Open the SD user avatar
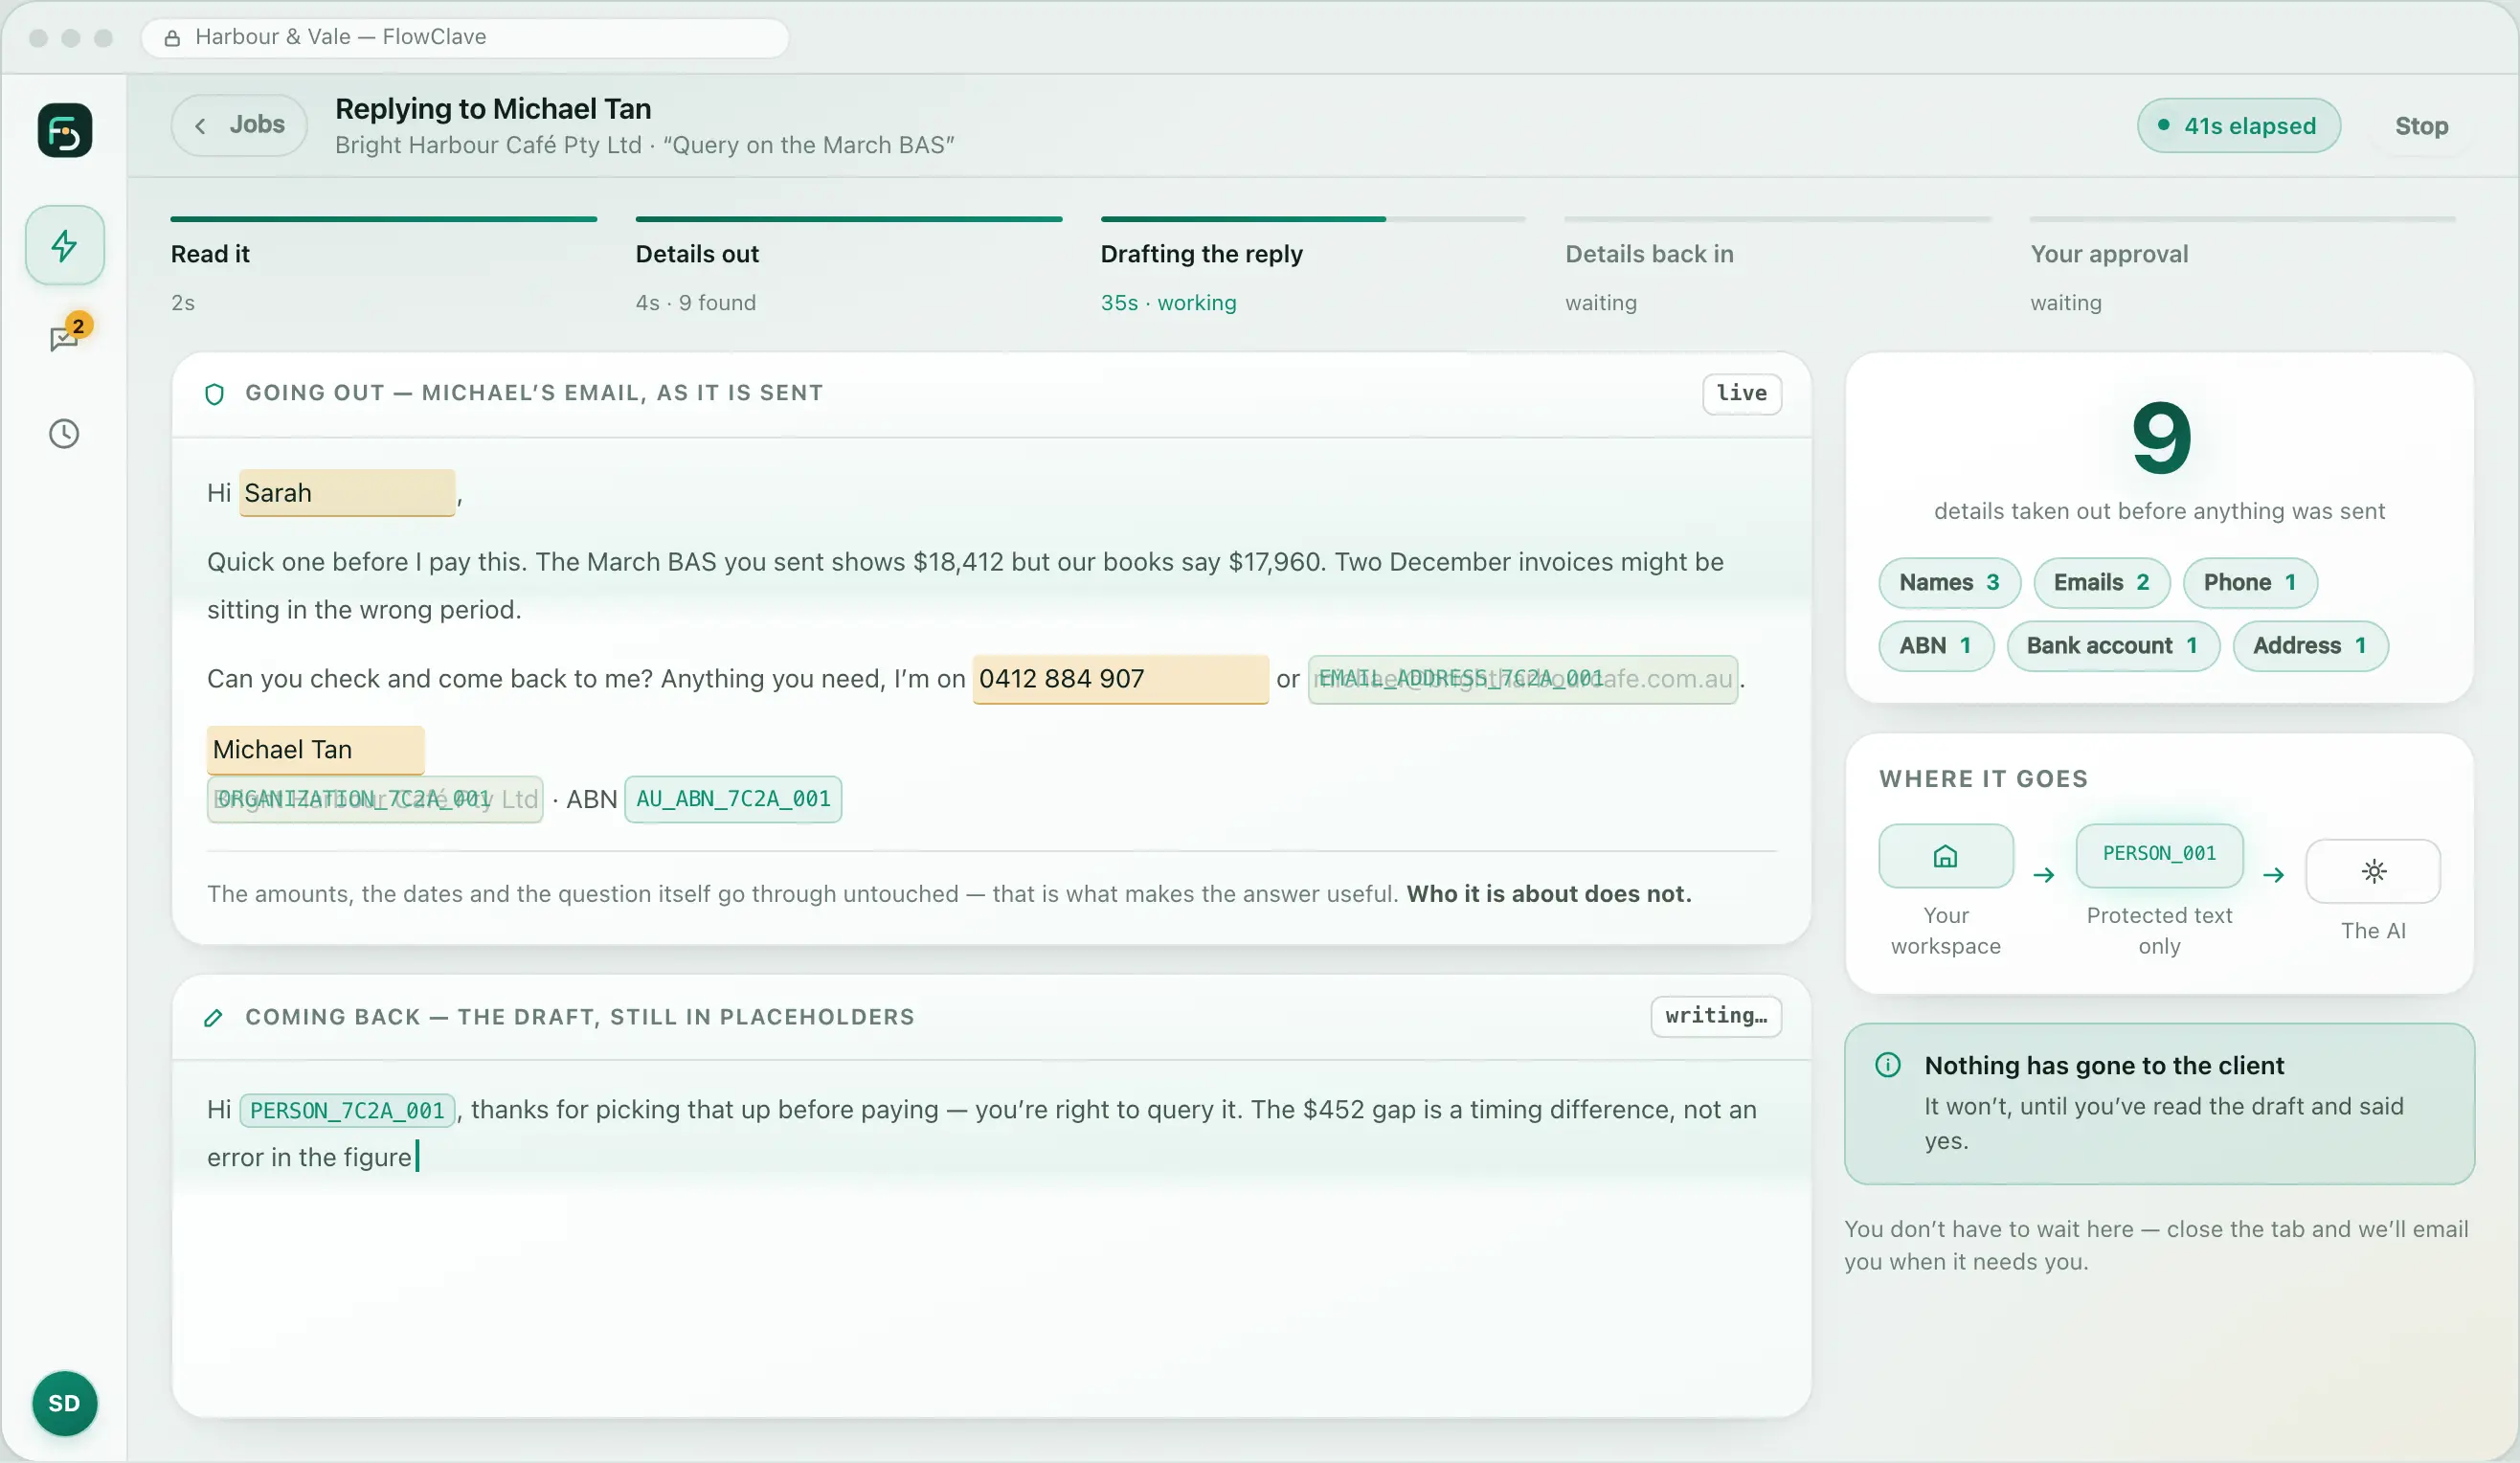 pyautogui.click(x=65, y=1403)
